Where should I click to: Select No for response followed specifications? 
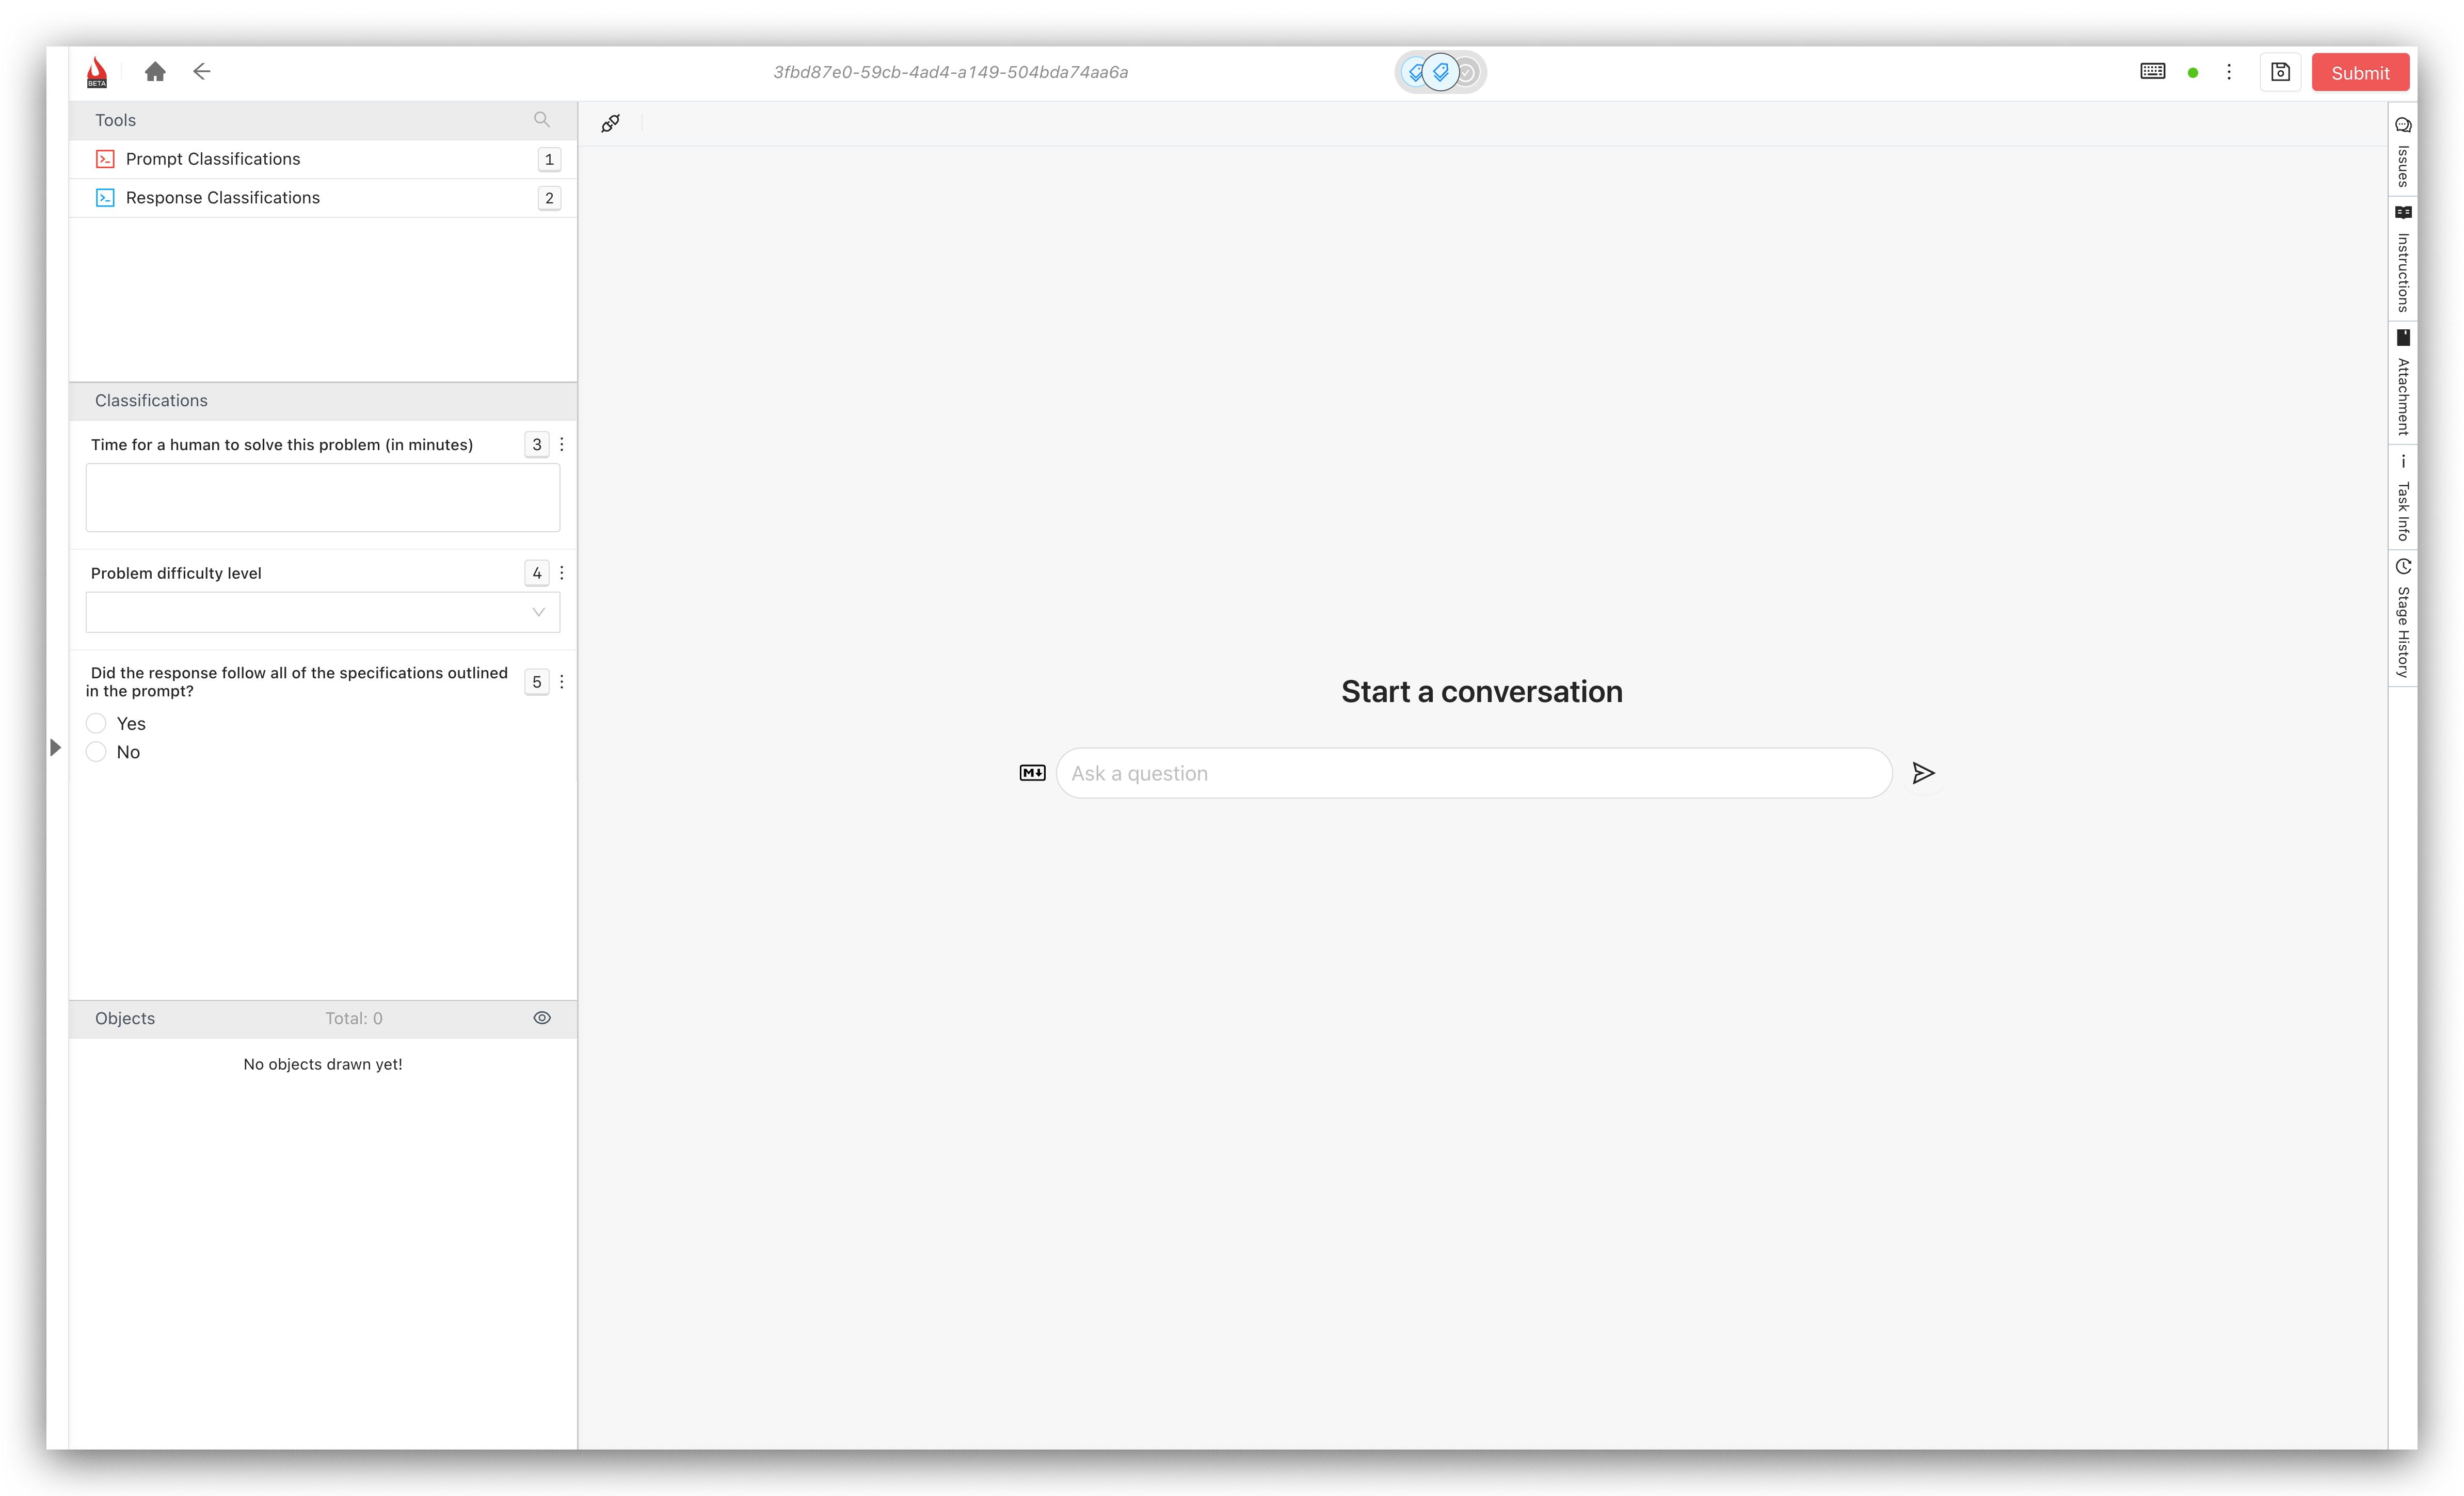pyautogui.click(x=96, y=752)
